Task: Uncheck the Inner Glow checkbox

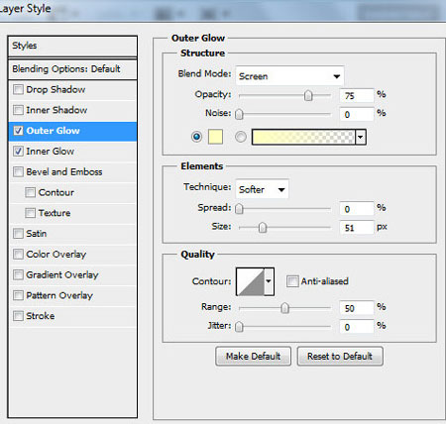Action: 18,152
